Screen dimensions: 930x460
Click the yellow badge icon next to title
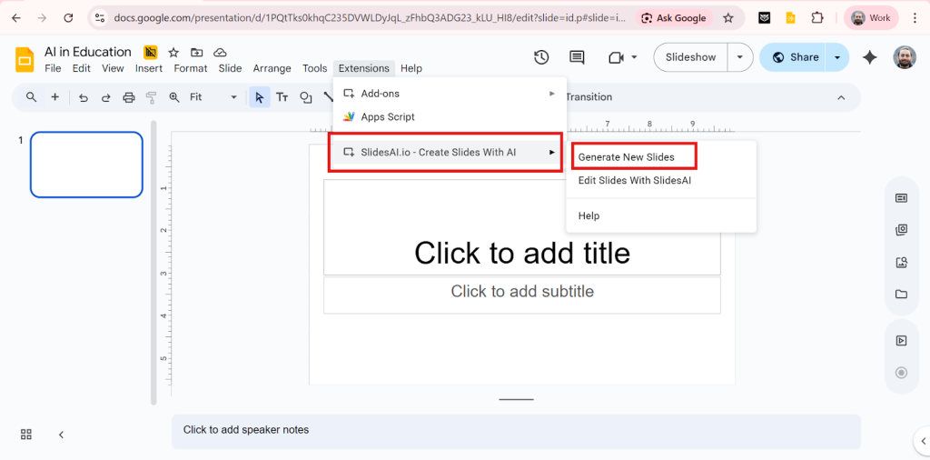pos(151,52)
